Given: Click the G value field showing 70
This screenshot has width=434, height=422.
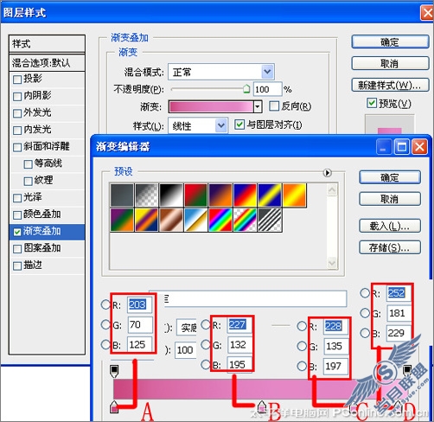Looking at the screenshot, I should (140, 325).
